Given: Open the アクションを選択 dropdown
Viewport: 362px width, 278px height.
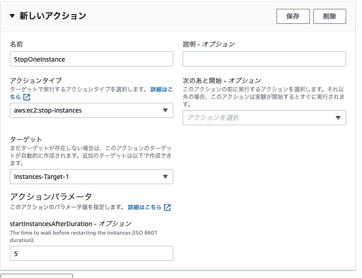Looking at the screenshot, I should click(x=264, y=118).
